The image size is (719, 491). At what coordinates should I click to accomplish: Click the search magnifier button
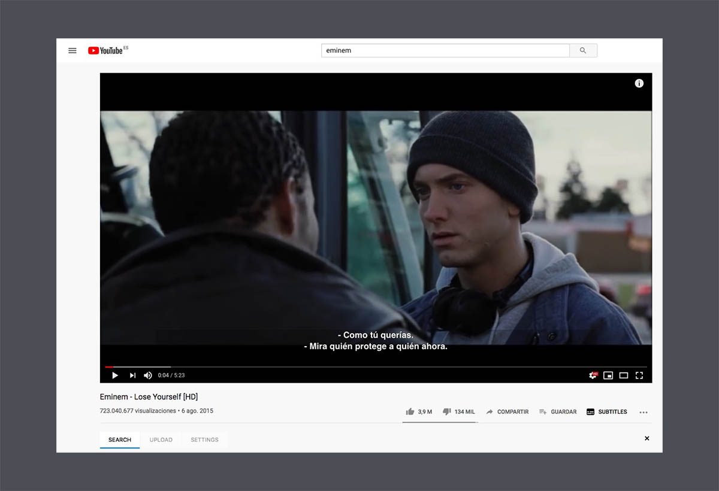tap(583, 51)
